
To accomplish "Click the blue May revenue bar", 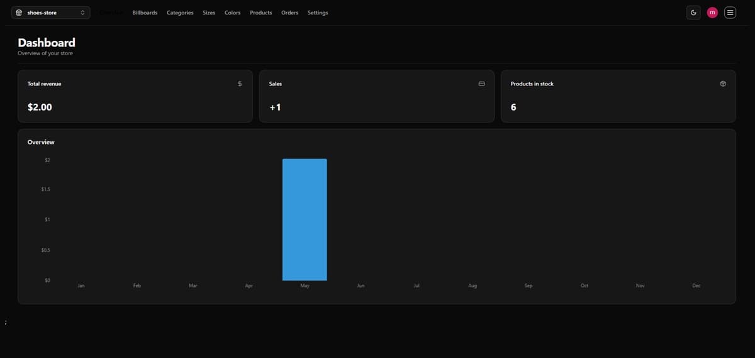I will (x=305, y=220).
